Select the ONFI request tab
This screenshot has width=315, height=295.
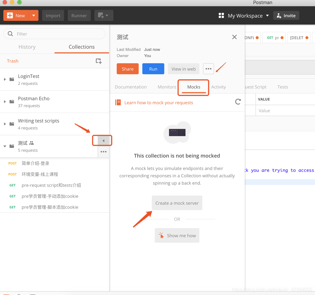point(252,37)
